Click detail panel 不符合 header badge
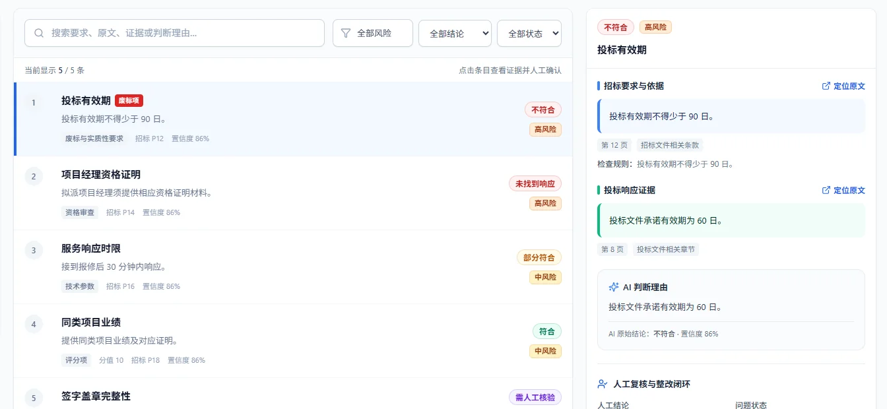Screen dimensions: 887x409 pos(616,27)
